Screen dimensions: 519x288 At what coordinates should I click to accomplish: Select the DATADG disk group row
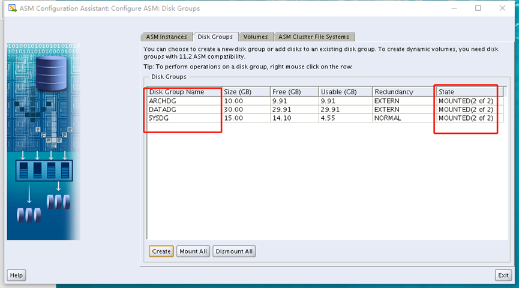(x=325, y=110)
